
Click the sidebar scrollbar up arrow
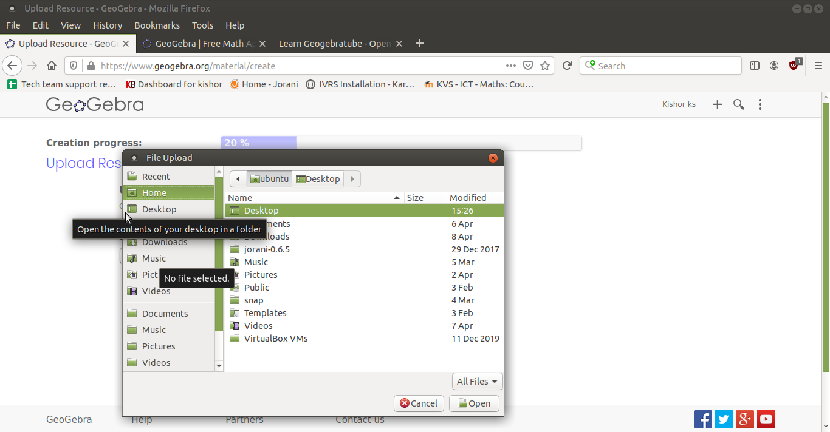[x=219, y=172]
